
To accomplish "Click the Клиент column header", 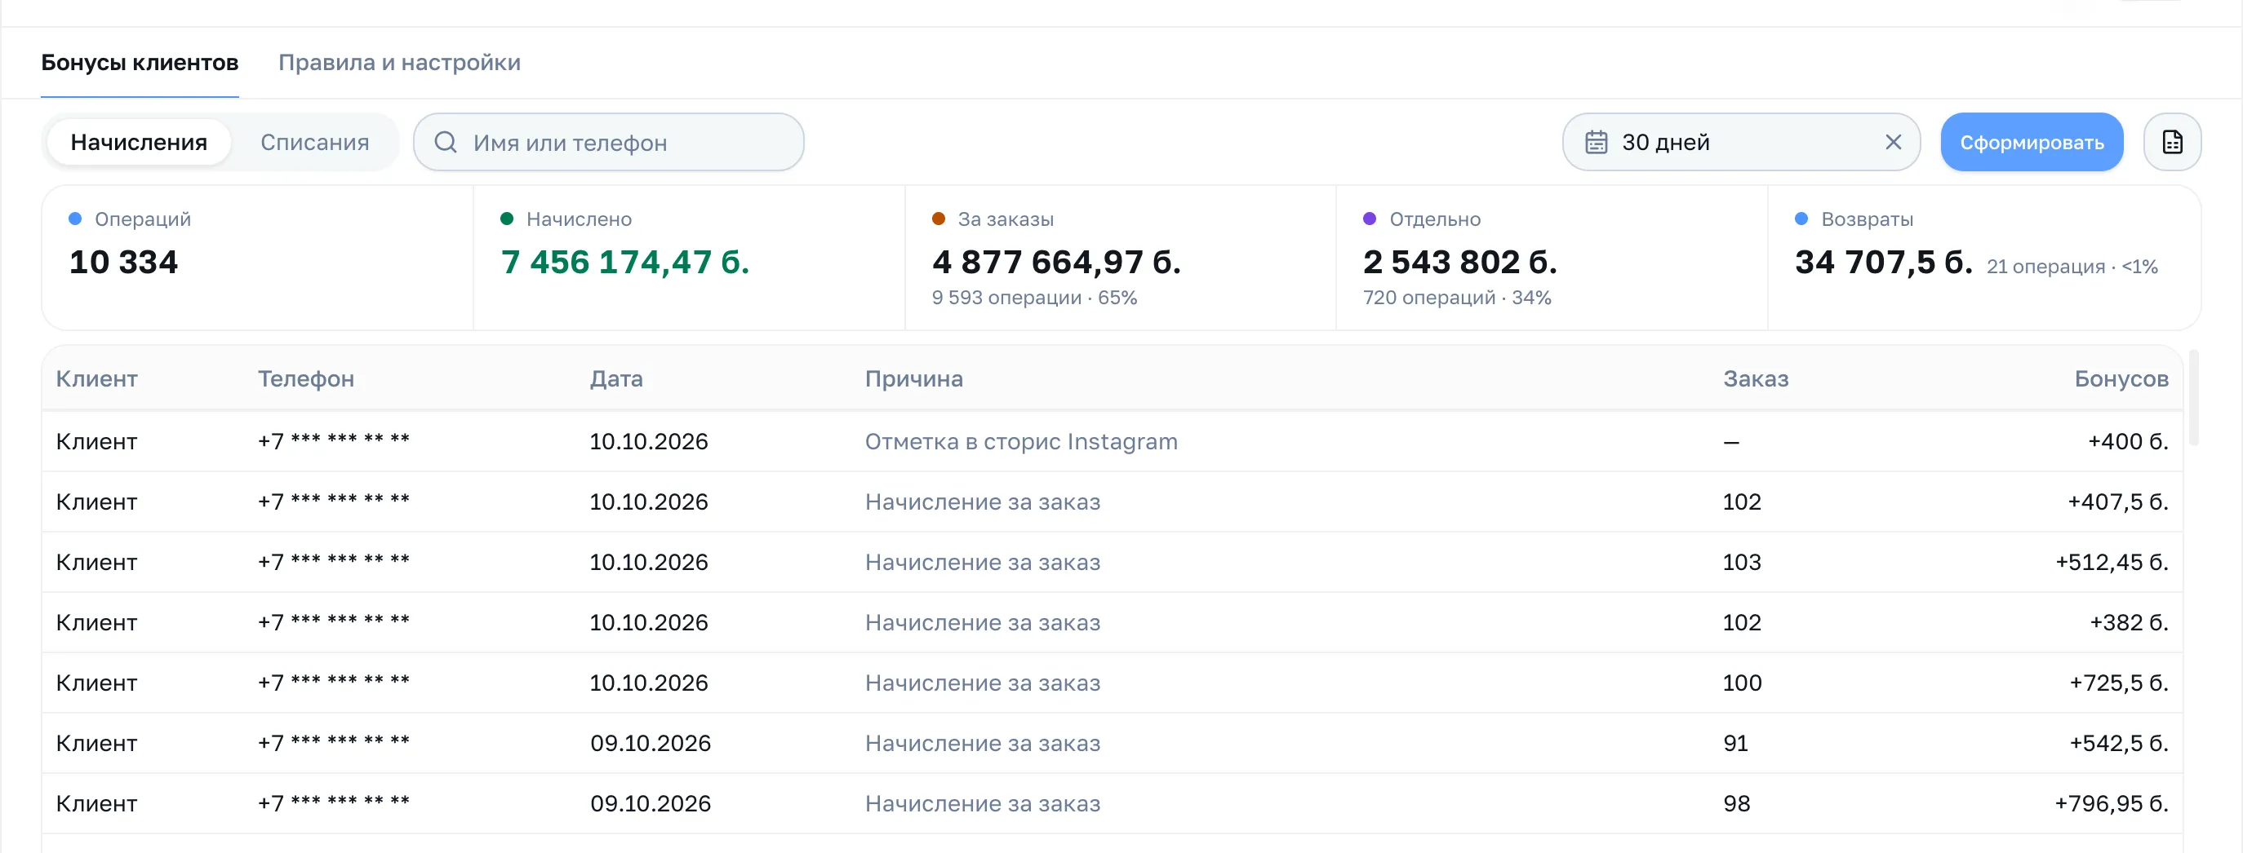I will click(96, 378).
